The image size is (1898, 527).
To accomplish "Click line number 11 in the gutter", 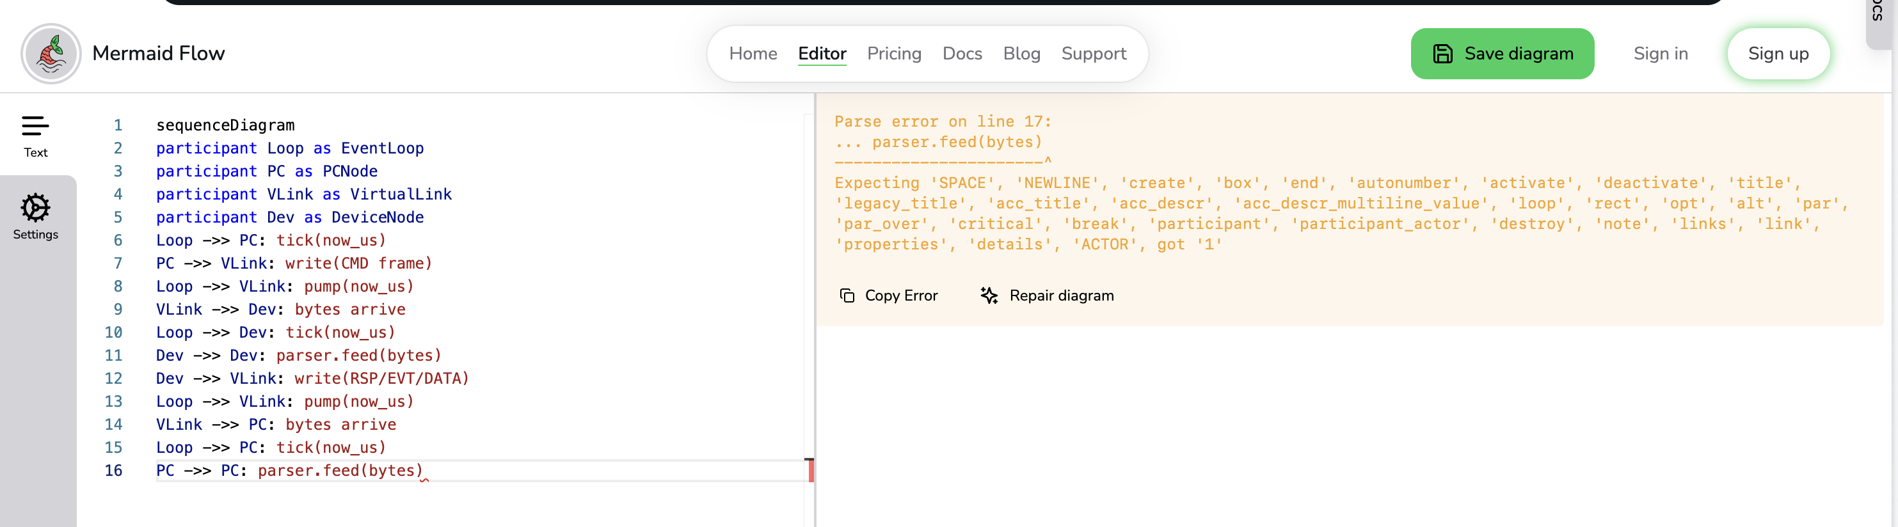I will pos(113,356).
